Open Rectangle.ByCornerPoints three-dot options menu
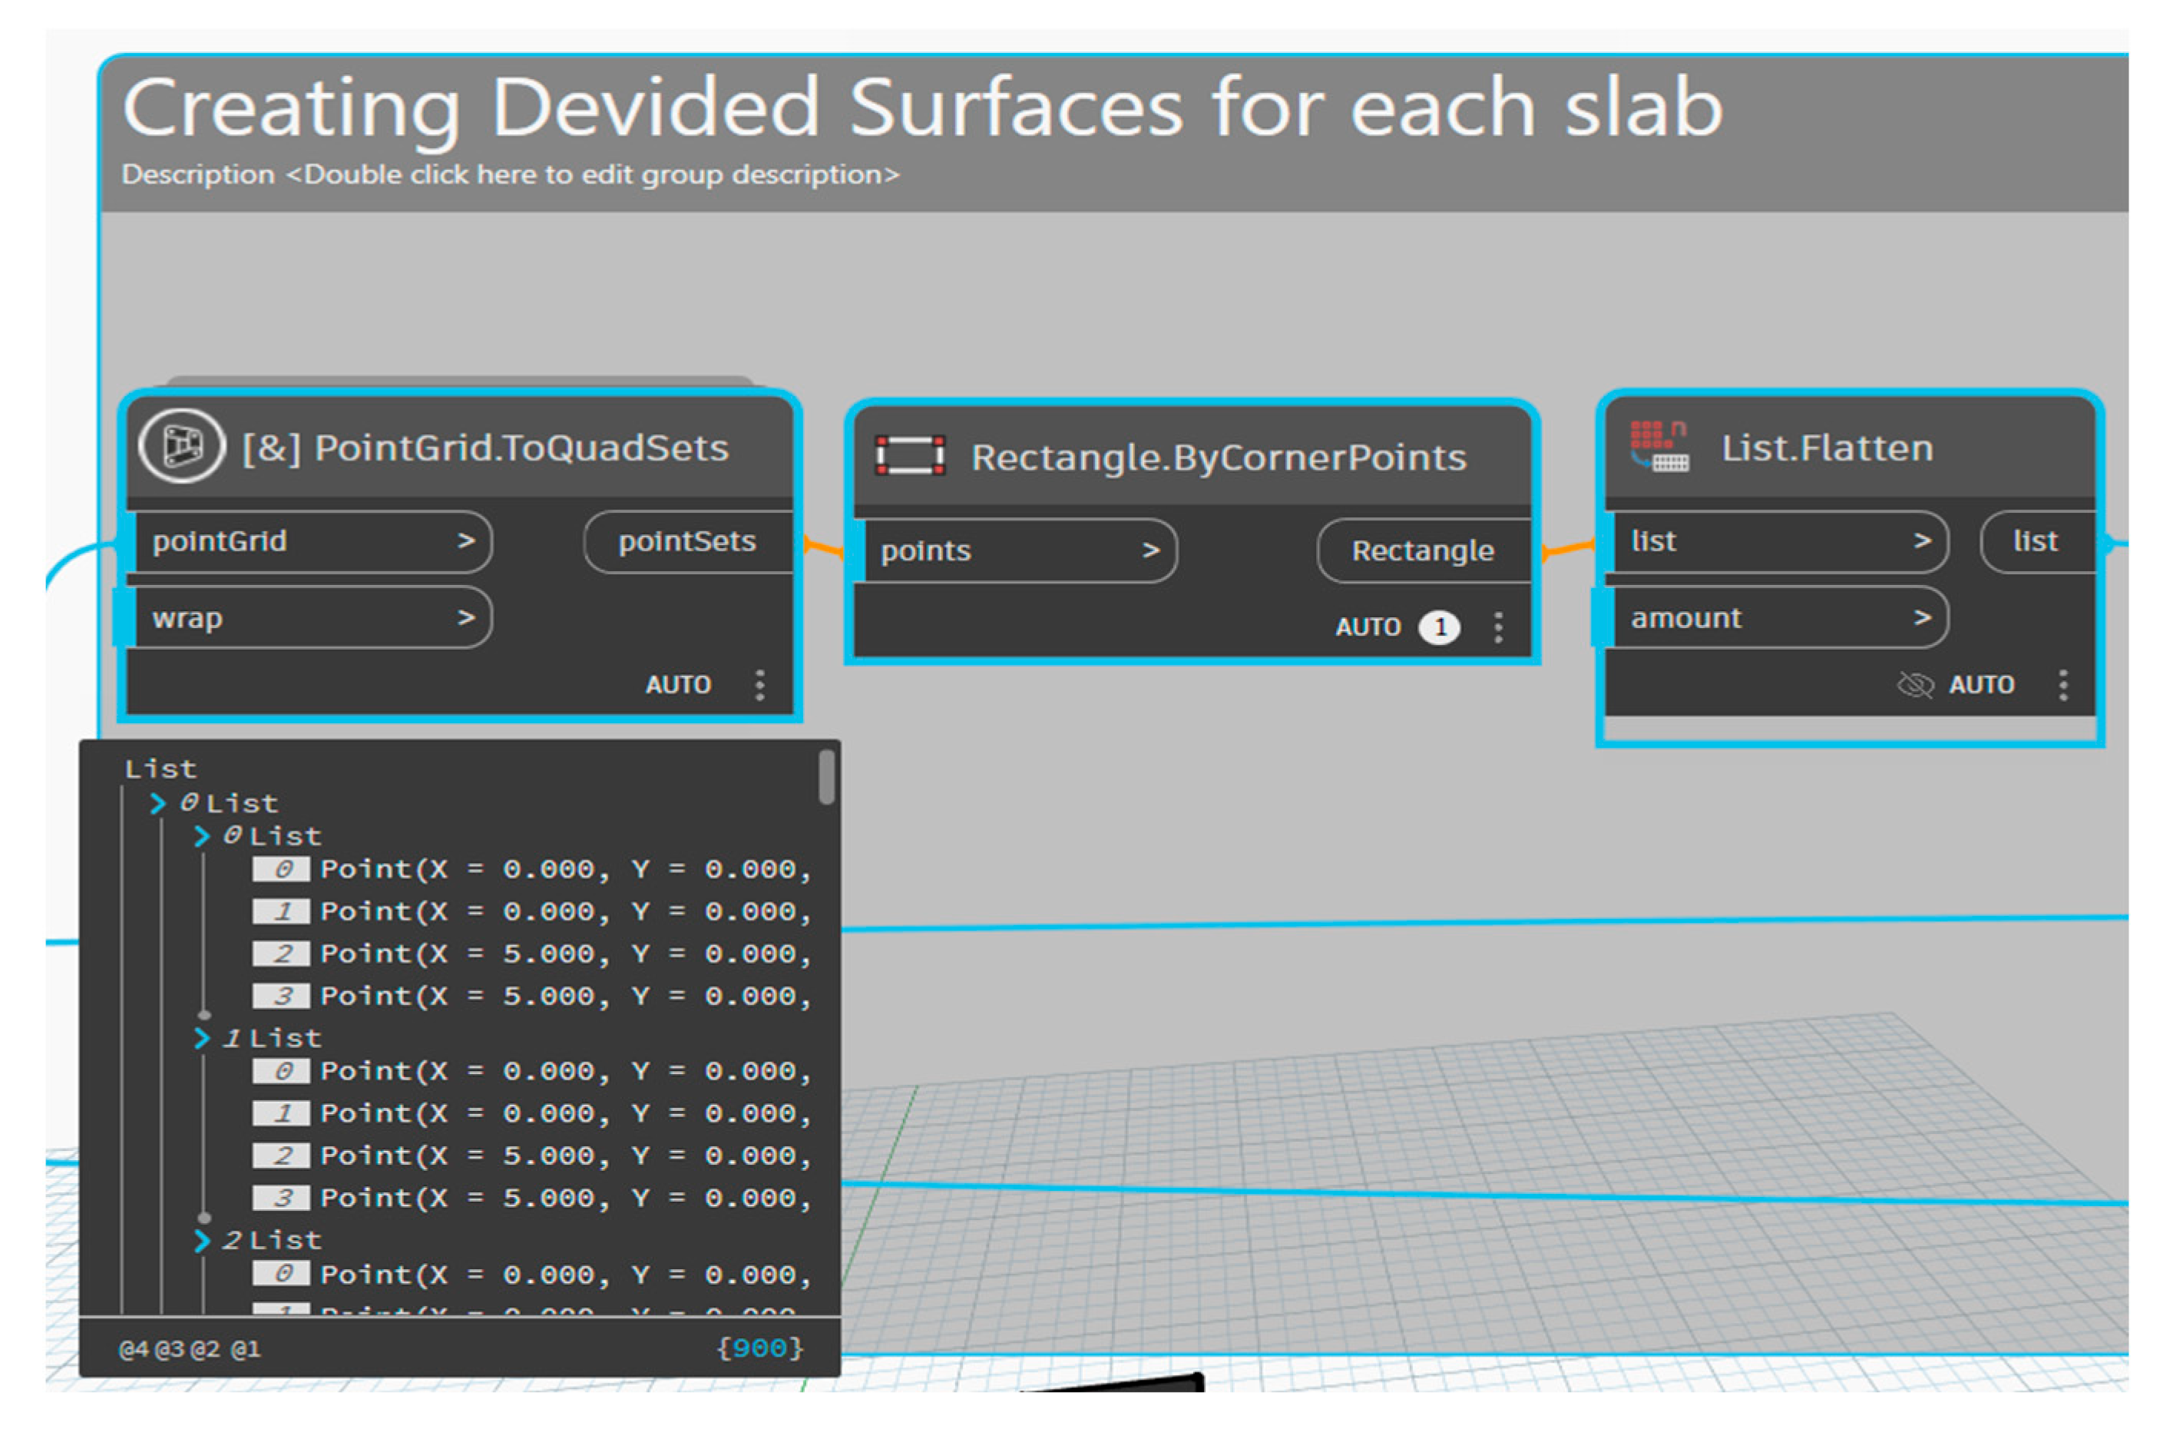 (x=1497, y=627)
